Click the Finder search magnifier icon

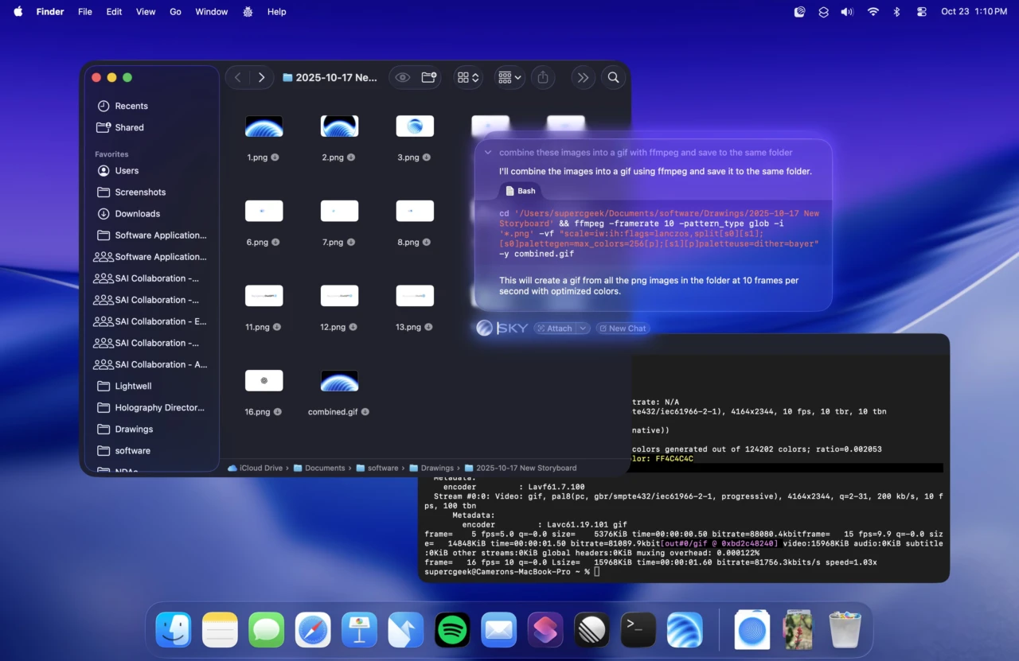pos(613,77)
